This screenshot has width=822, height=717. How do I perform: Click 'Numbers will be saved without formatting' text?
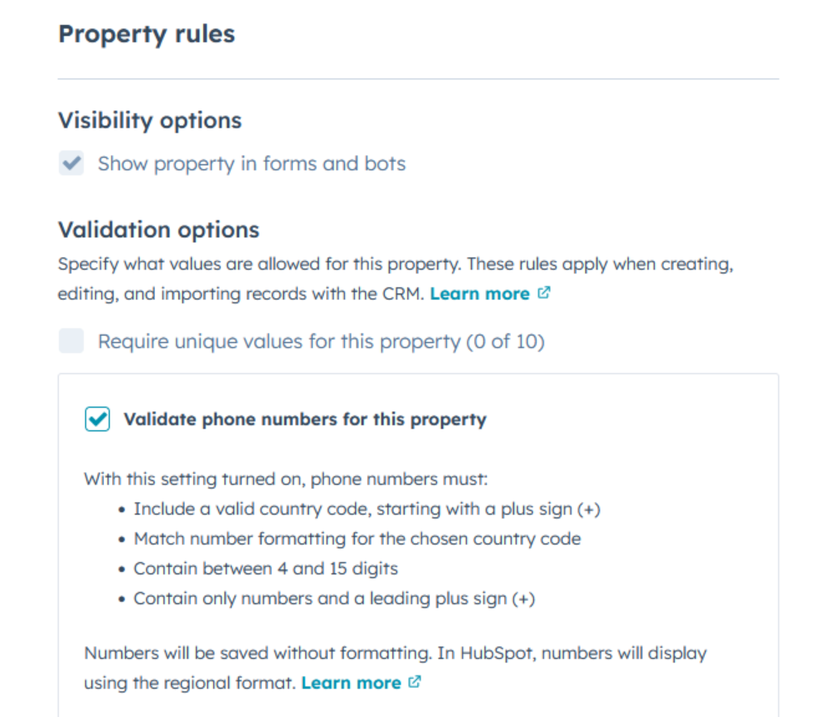click(395, 653)
